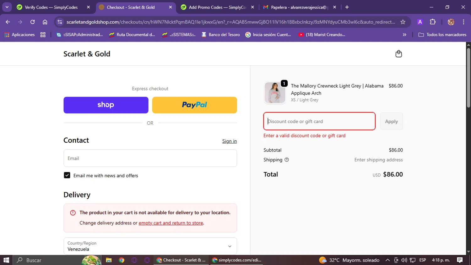This screenshot has height=265, width=471.
Task: Click the Shipping help question mark icon
Action: click(x=287, y=160)
